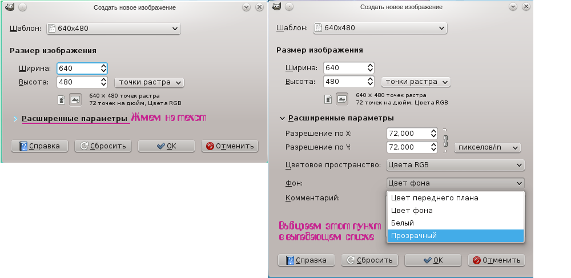The width and height of the screenshot is (571, 278).
Task: Focus the Ширина field in the left dialog
Action: pos(78,69)
